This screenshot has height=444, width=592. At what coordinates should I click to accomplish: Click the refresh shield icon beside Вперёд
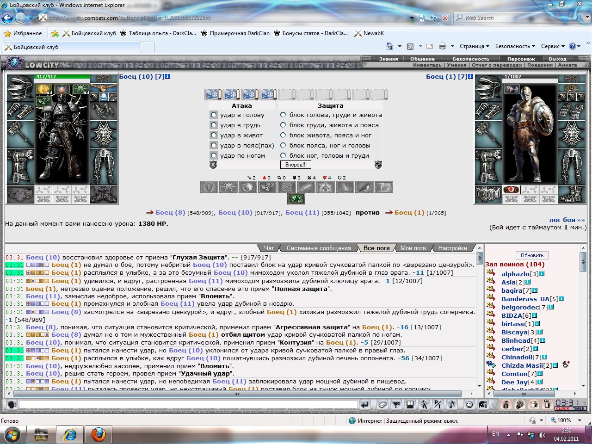[x=378, y=165]
